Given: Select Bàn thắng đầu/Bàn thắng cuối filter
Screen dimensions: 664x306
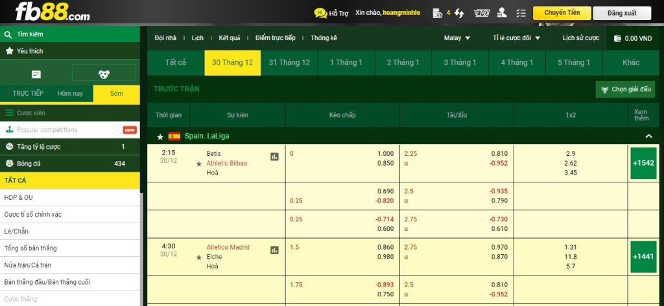Looking at the screenshot, I should point(70,282).
